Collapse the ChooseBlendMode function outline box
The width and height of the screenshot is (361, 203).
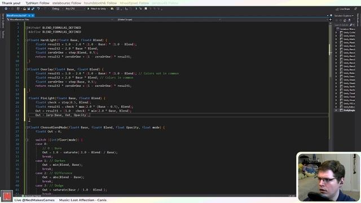[x=27, y=127]
